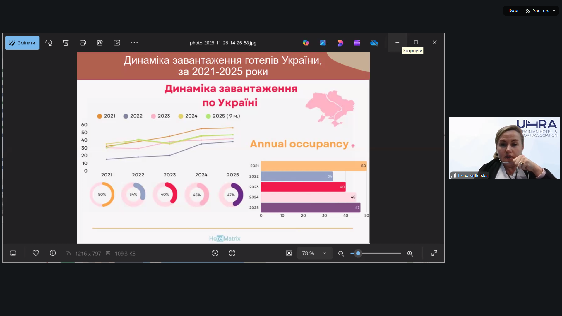Click the Змінити edit button
Screen dimensions: 562x316
pyautogui.click(x=22, y=43)
